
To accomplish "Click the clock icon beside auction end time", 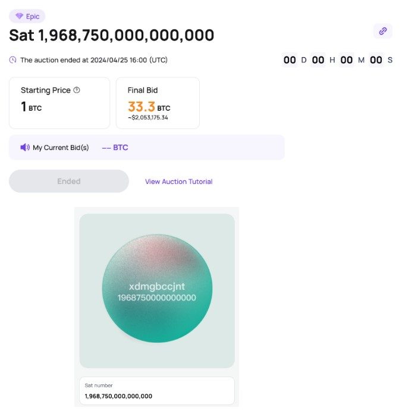I will 13,59.
